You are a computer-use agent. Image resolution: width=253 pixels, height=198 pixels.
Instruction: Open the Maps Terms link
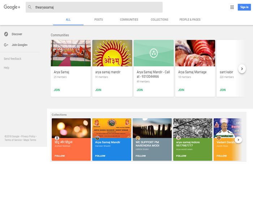30,140
